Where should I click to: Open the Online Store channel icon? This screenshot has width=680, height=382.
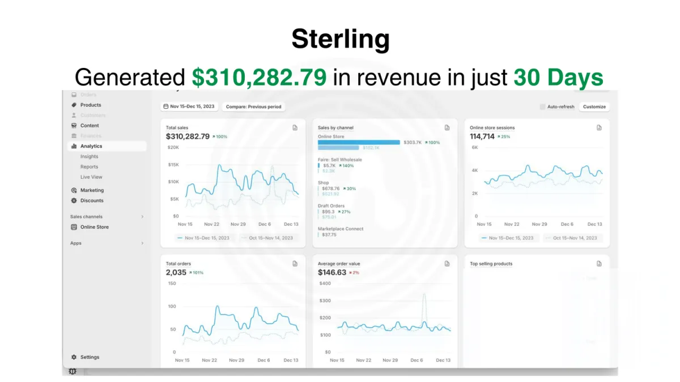coord(74,227)
